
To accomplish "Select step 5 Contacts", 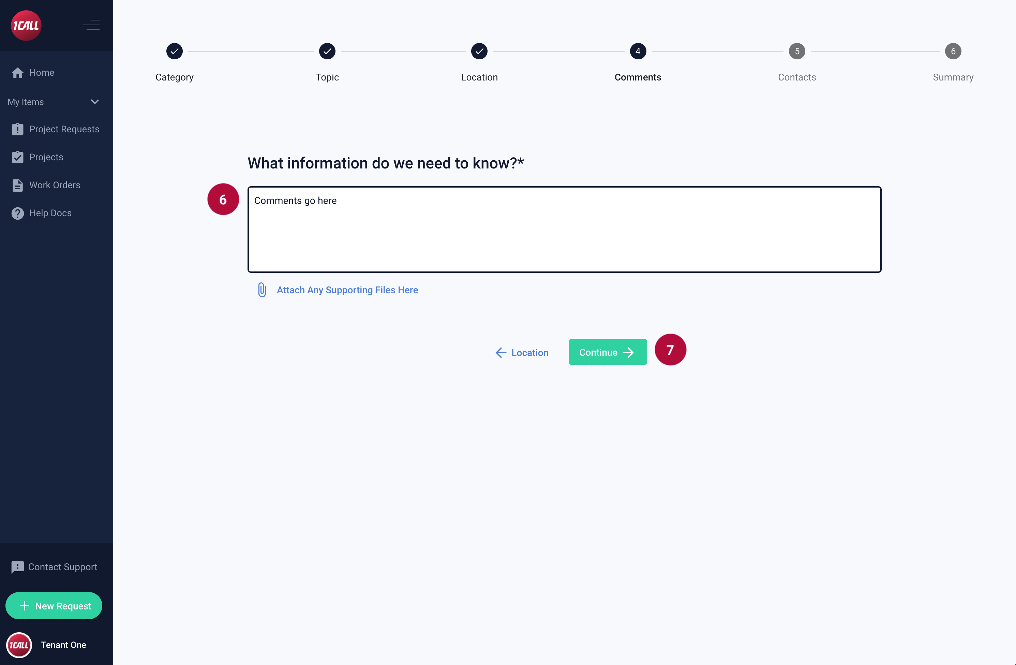I will (796, 51).
